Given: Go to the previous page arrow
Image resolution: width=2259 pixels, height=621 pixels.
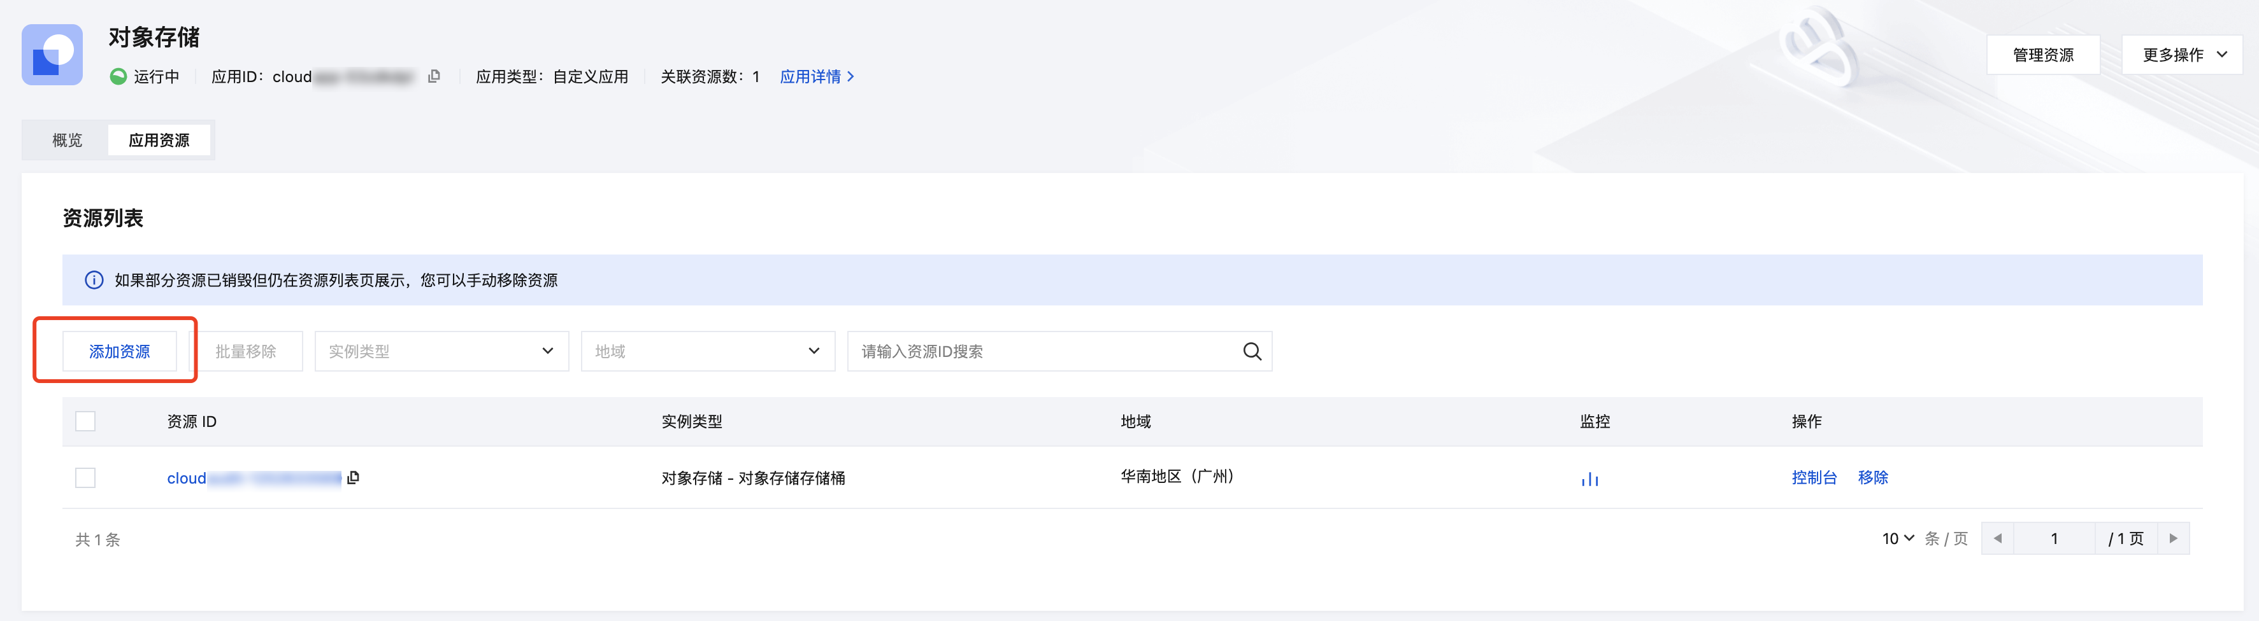Looking at the screenshot, I should click(x=1997, y=539).
